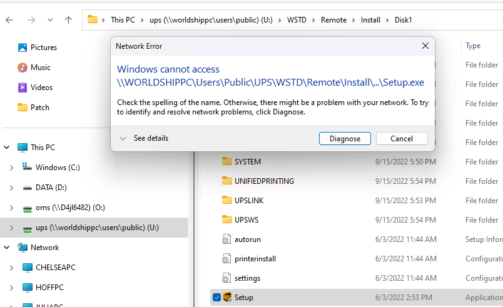This screenshot has width=503, height=307.
Task: Select the Windows (C:) drive icon
Action: (27, 167)
